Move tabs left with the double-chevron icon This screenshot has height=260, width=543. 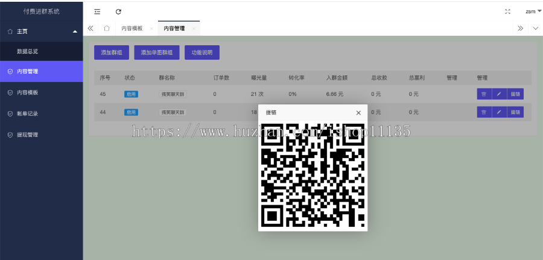point(91,28)
